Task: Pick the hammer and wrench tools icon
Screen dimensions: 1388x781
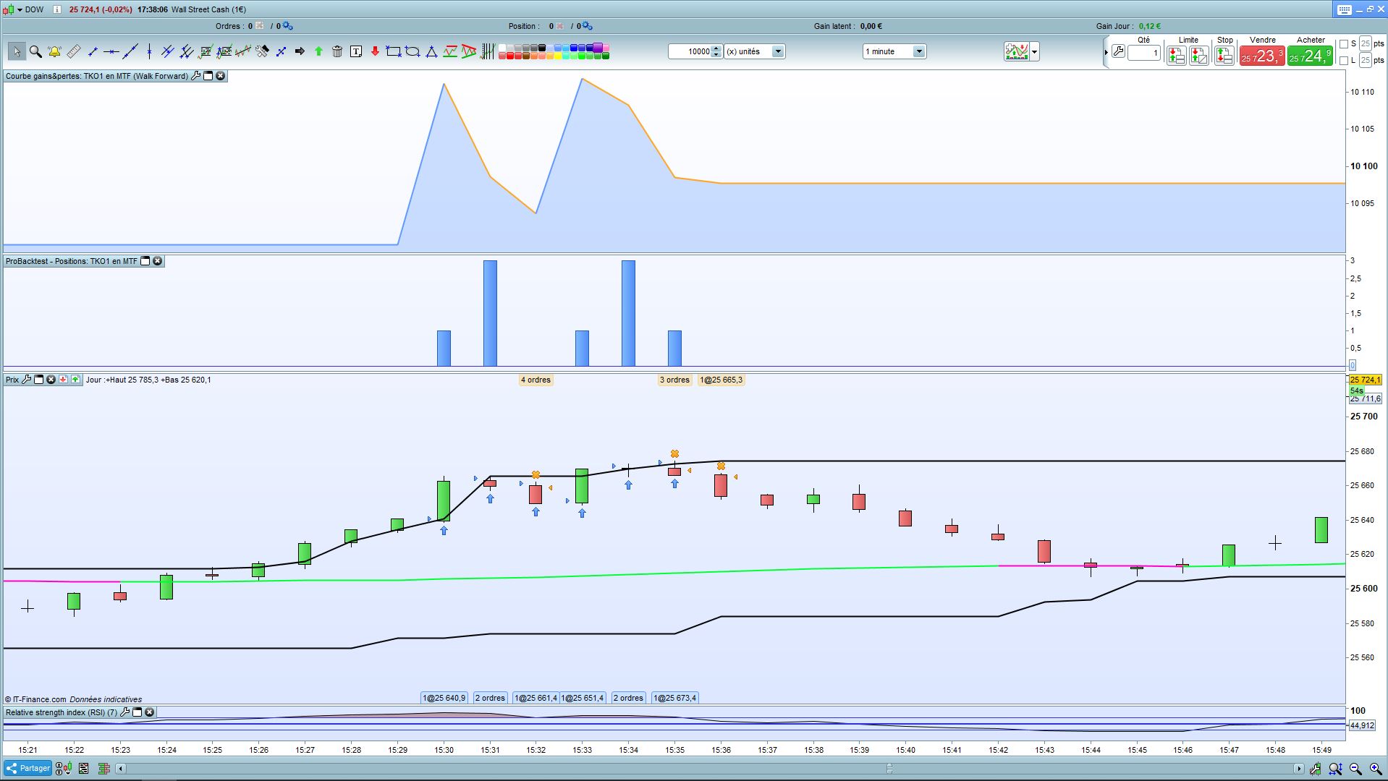Action: (262, 51)
